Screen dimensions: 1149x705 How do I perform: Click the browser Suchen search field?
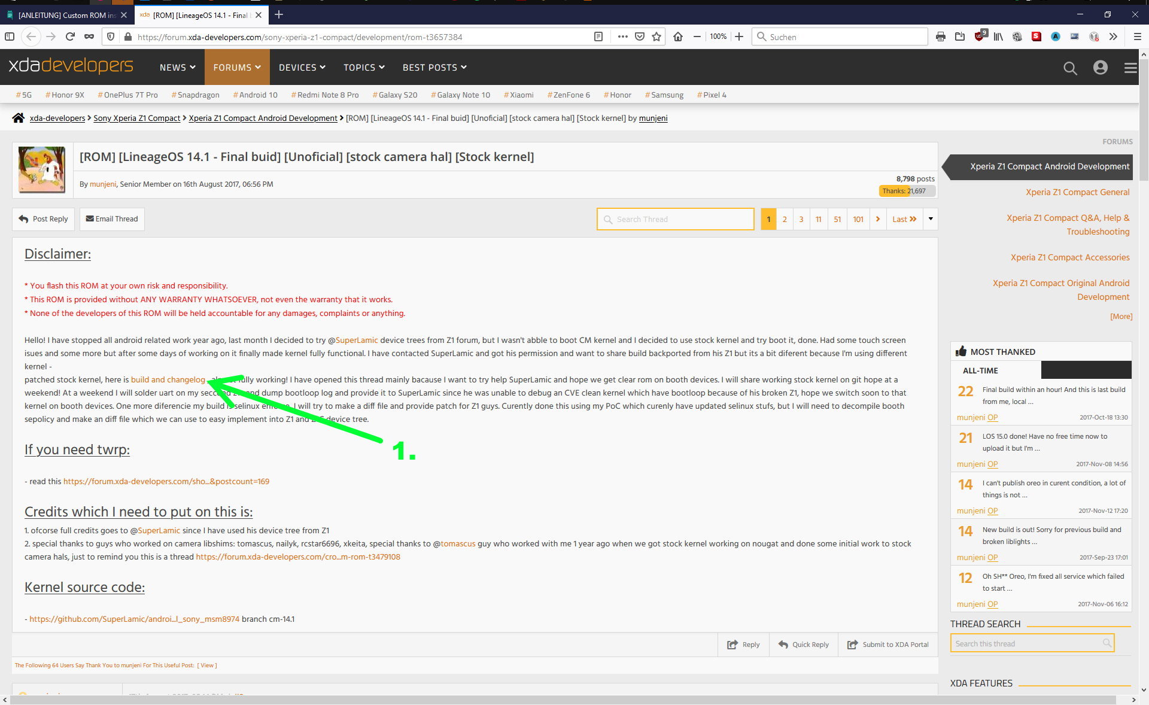click(840, 37)
